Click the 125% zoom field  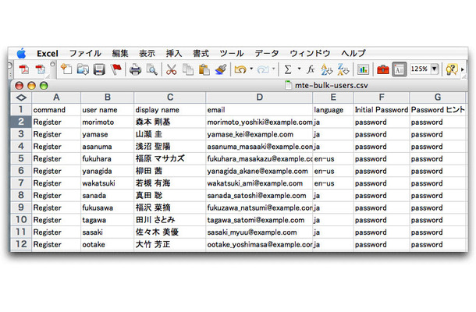point(420,69)
